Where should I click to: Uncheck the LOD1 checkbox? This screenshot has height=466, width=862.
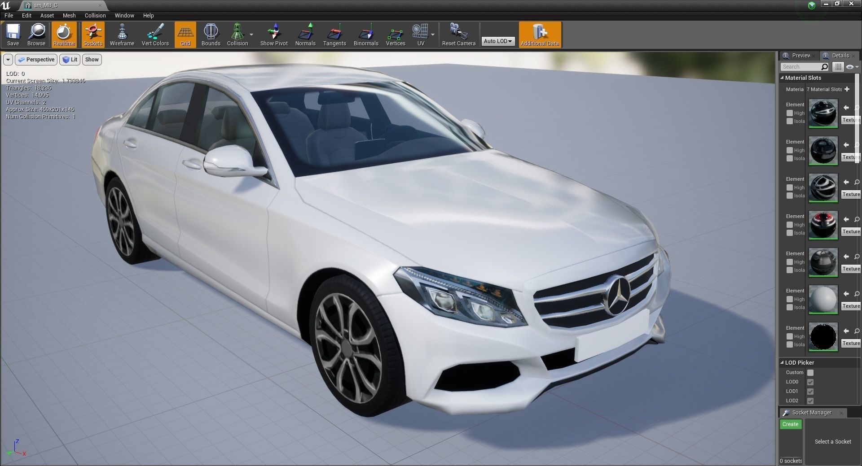[x=810, y=392]
